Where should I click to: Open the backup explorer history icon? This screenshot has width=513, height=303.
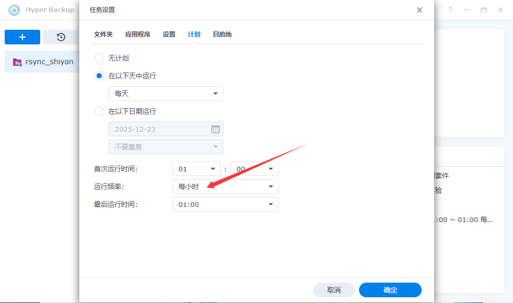point(61,37)
